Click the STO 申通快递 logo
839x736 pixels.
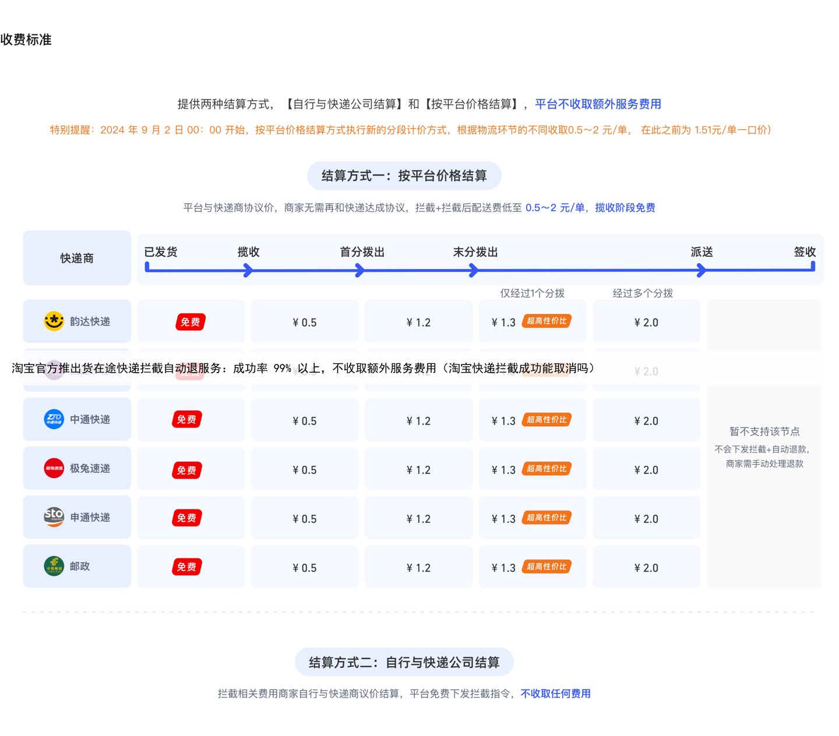54,517
